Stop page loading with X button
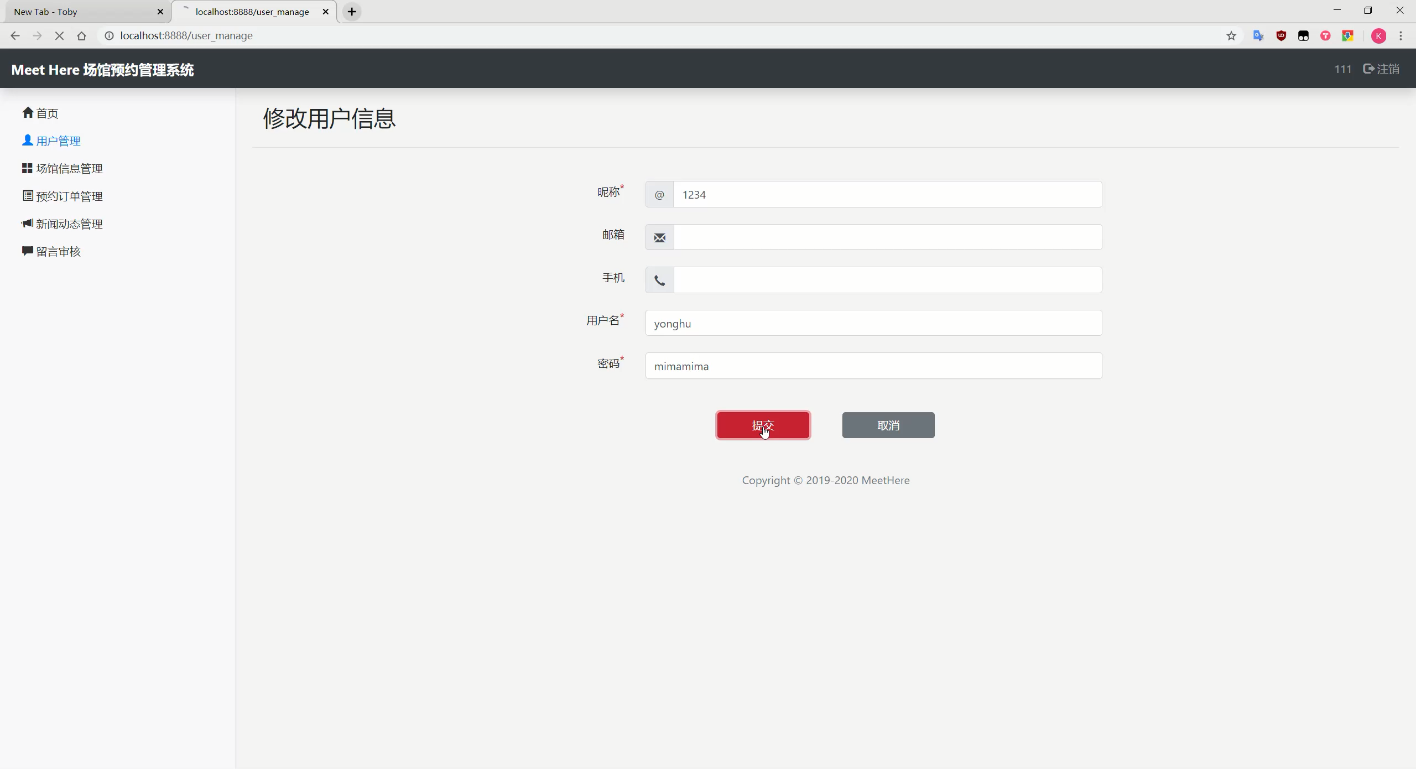Image resolution: width=1416 pixels, height=769 pixels. (x=59, y=36)
